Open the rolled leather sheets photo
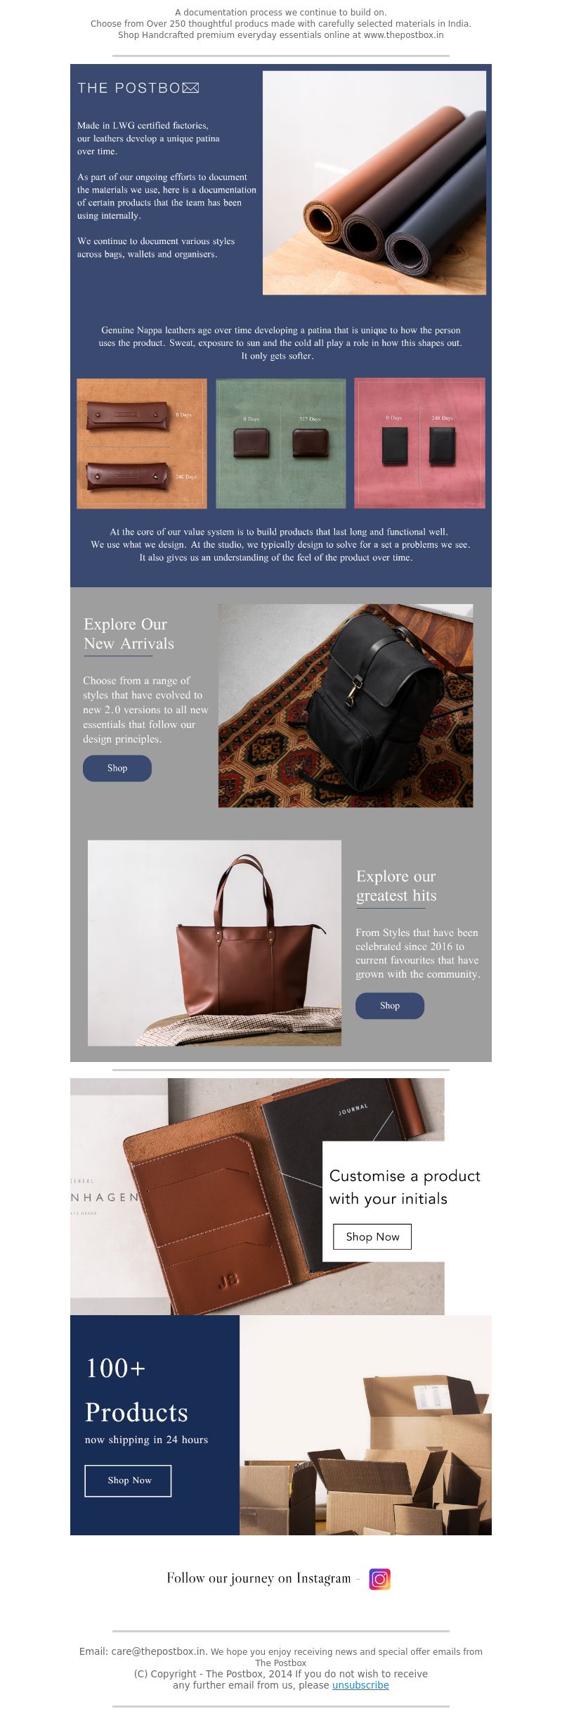Screen dimensions: 562x1728 tap(374, 182)
